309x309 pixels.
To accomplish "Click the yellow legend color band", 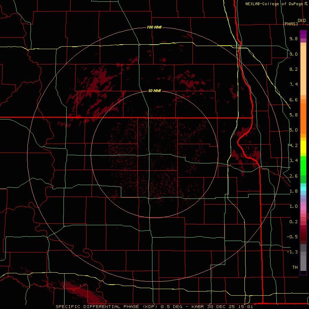I will click(x=303, y=147).
